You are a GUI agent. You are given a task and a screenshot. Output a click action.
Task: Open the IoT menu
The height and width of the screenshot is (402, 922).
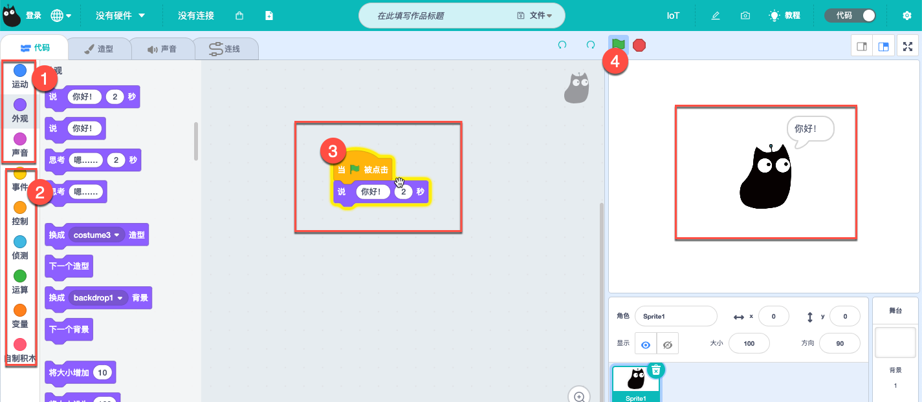[673, 16]
